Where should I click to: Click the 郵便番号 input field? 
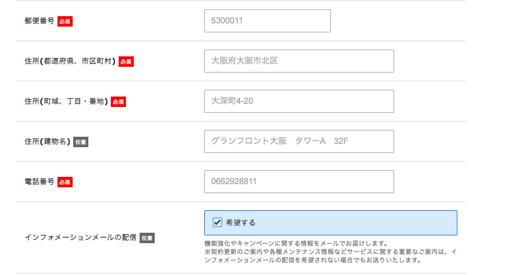point(267,21)
